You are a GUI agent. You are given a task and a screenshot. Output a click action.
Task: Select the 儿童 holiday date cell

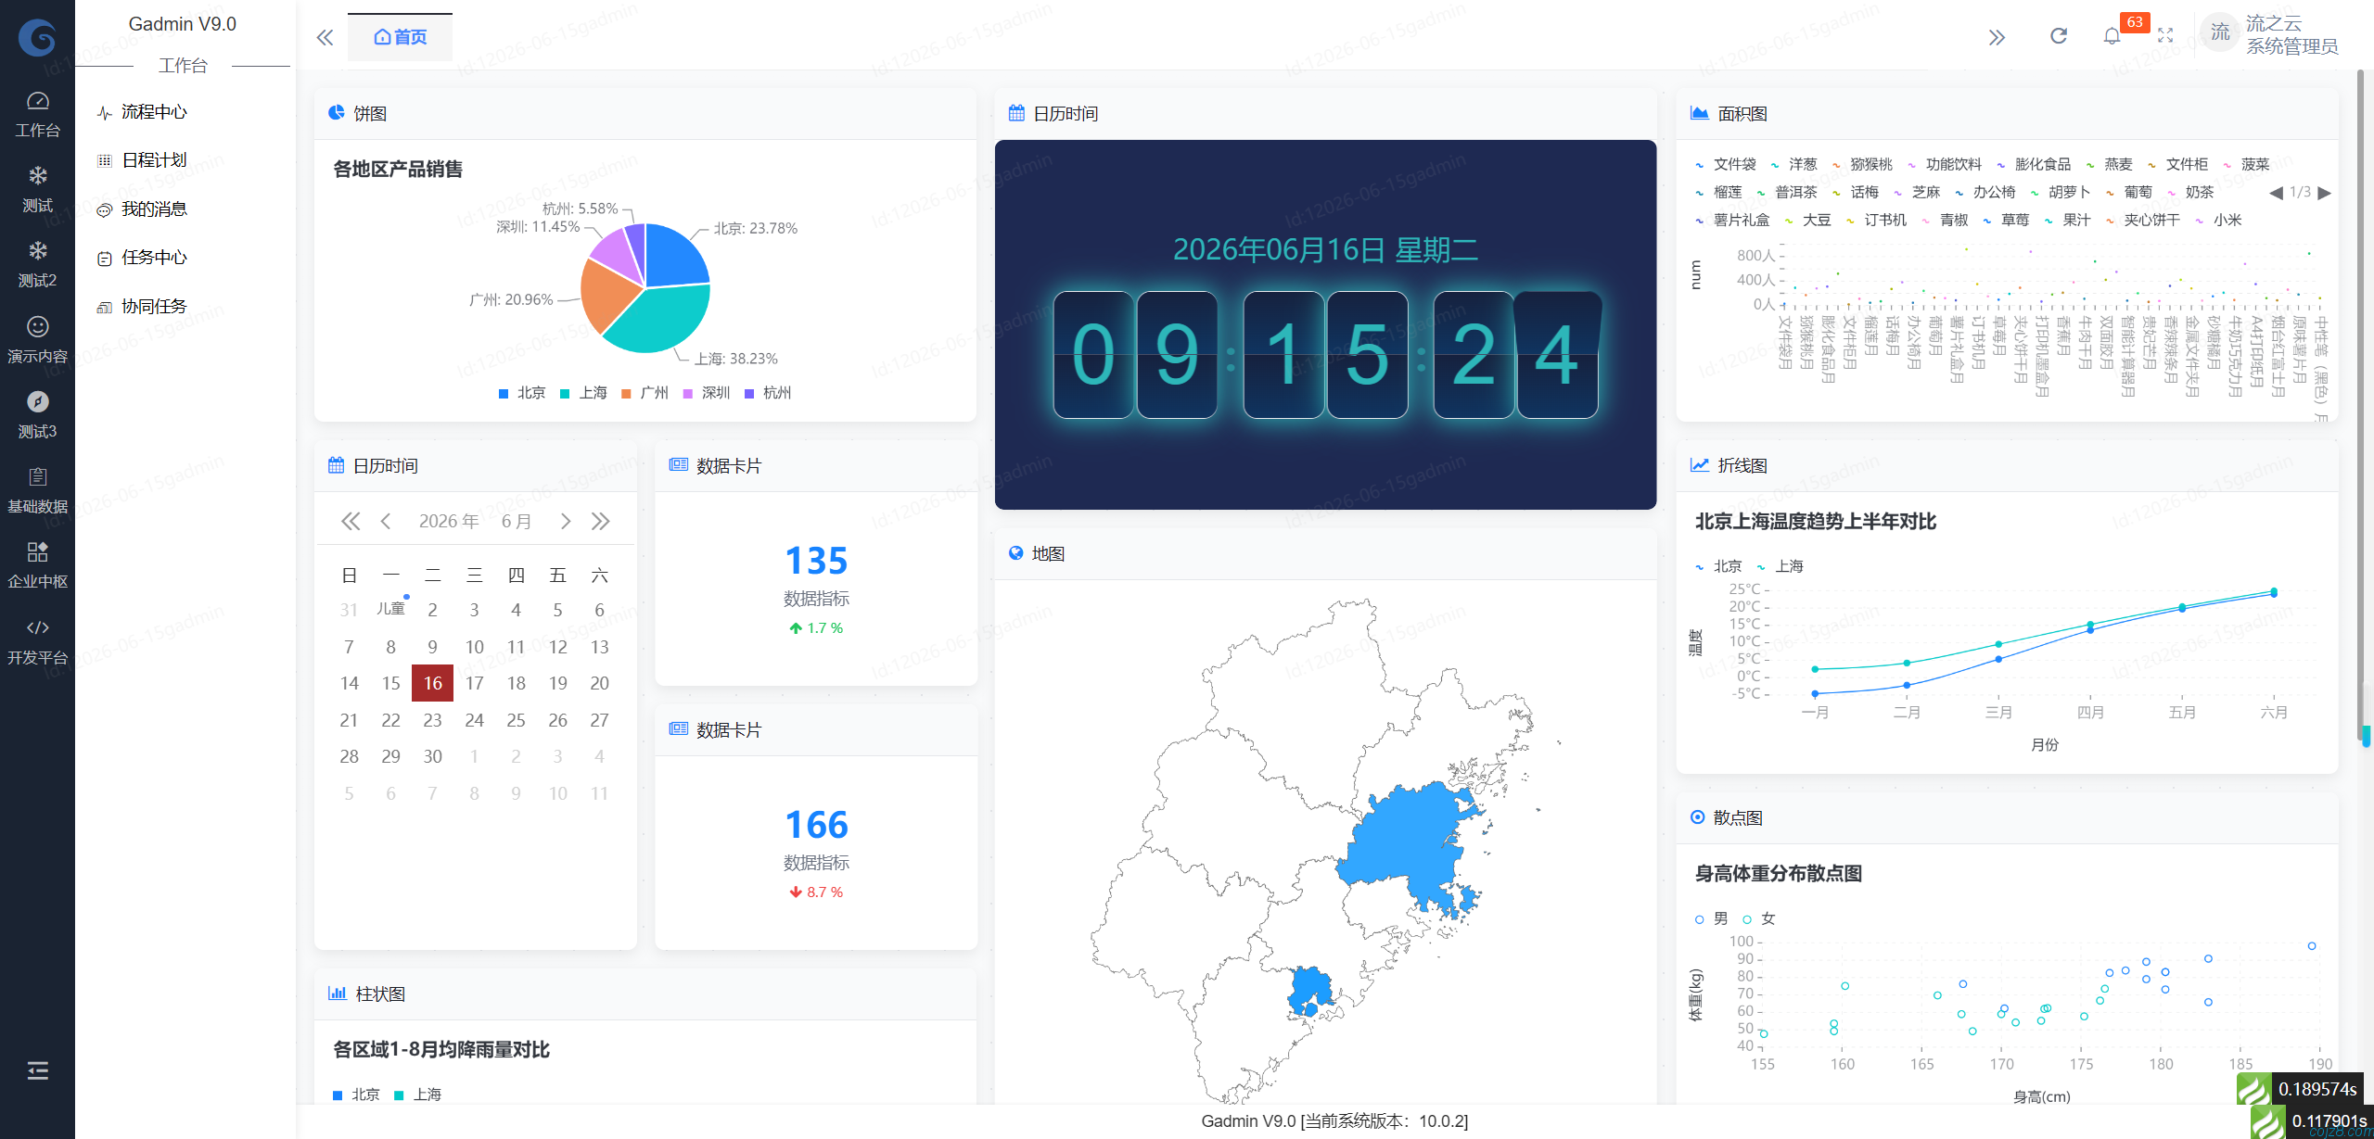[x=390, y=609]
